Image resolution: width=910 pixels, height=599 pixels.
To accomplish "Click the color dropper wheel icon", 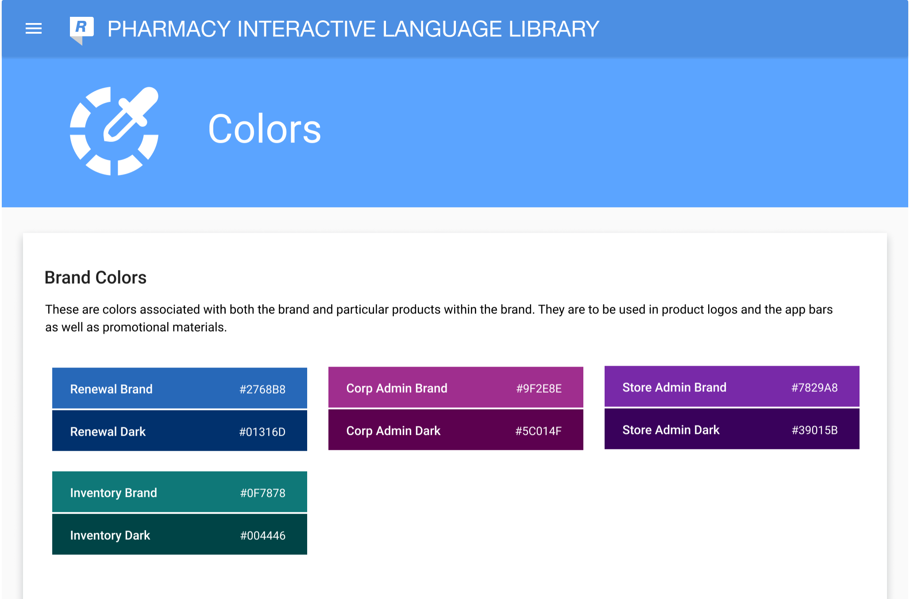I will pos(114,131).
